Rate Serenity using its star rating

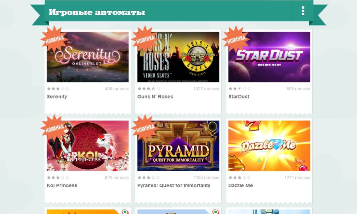coord(58,89)
